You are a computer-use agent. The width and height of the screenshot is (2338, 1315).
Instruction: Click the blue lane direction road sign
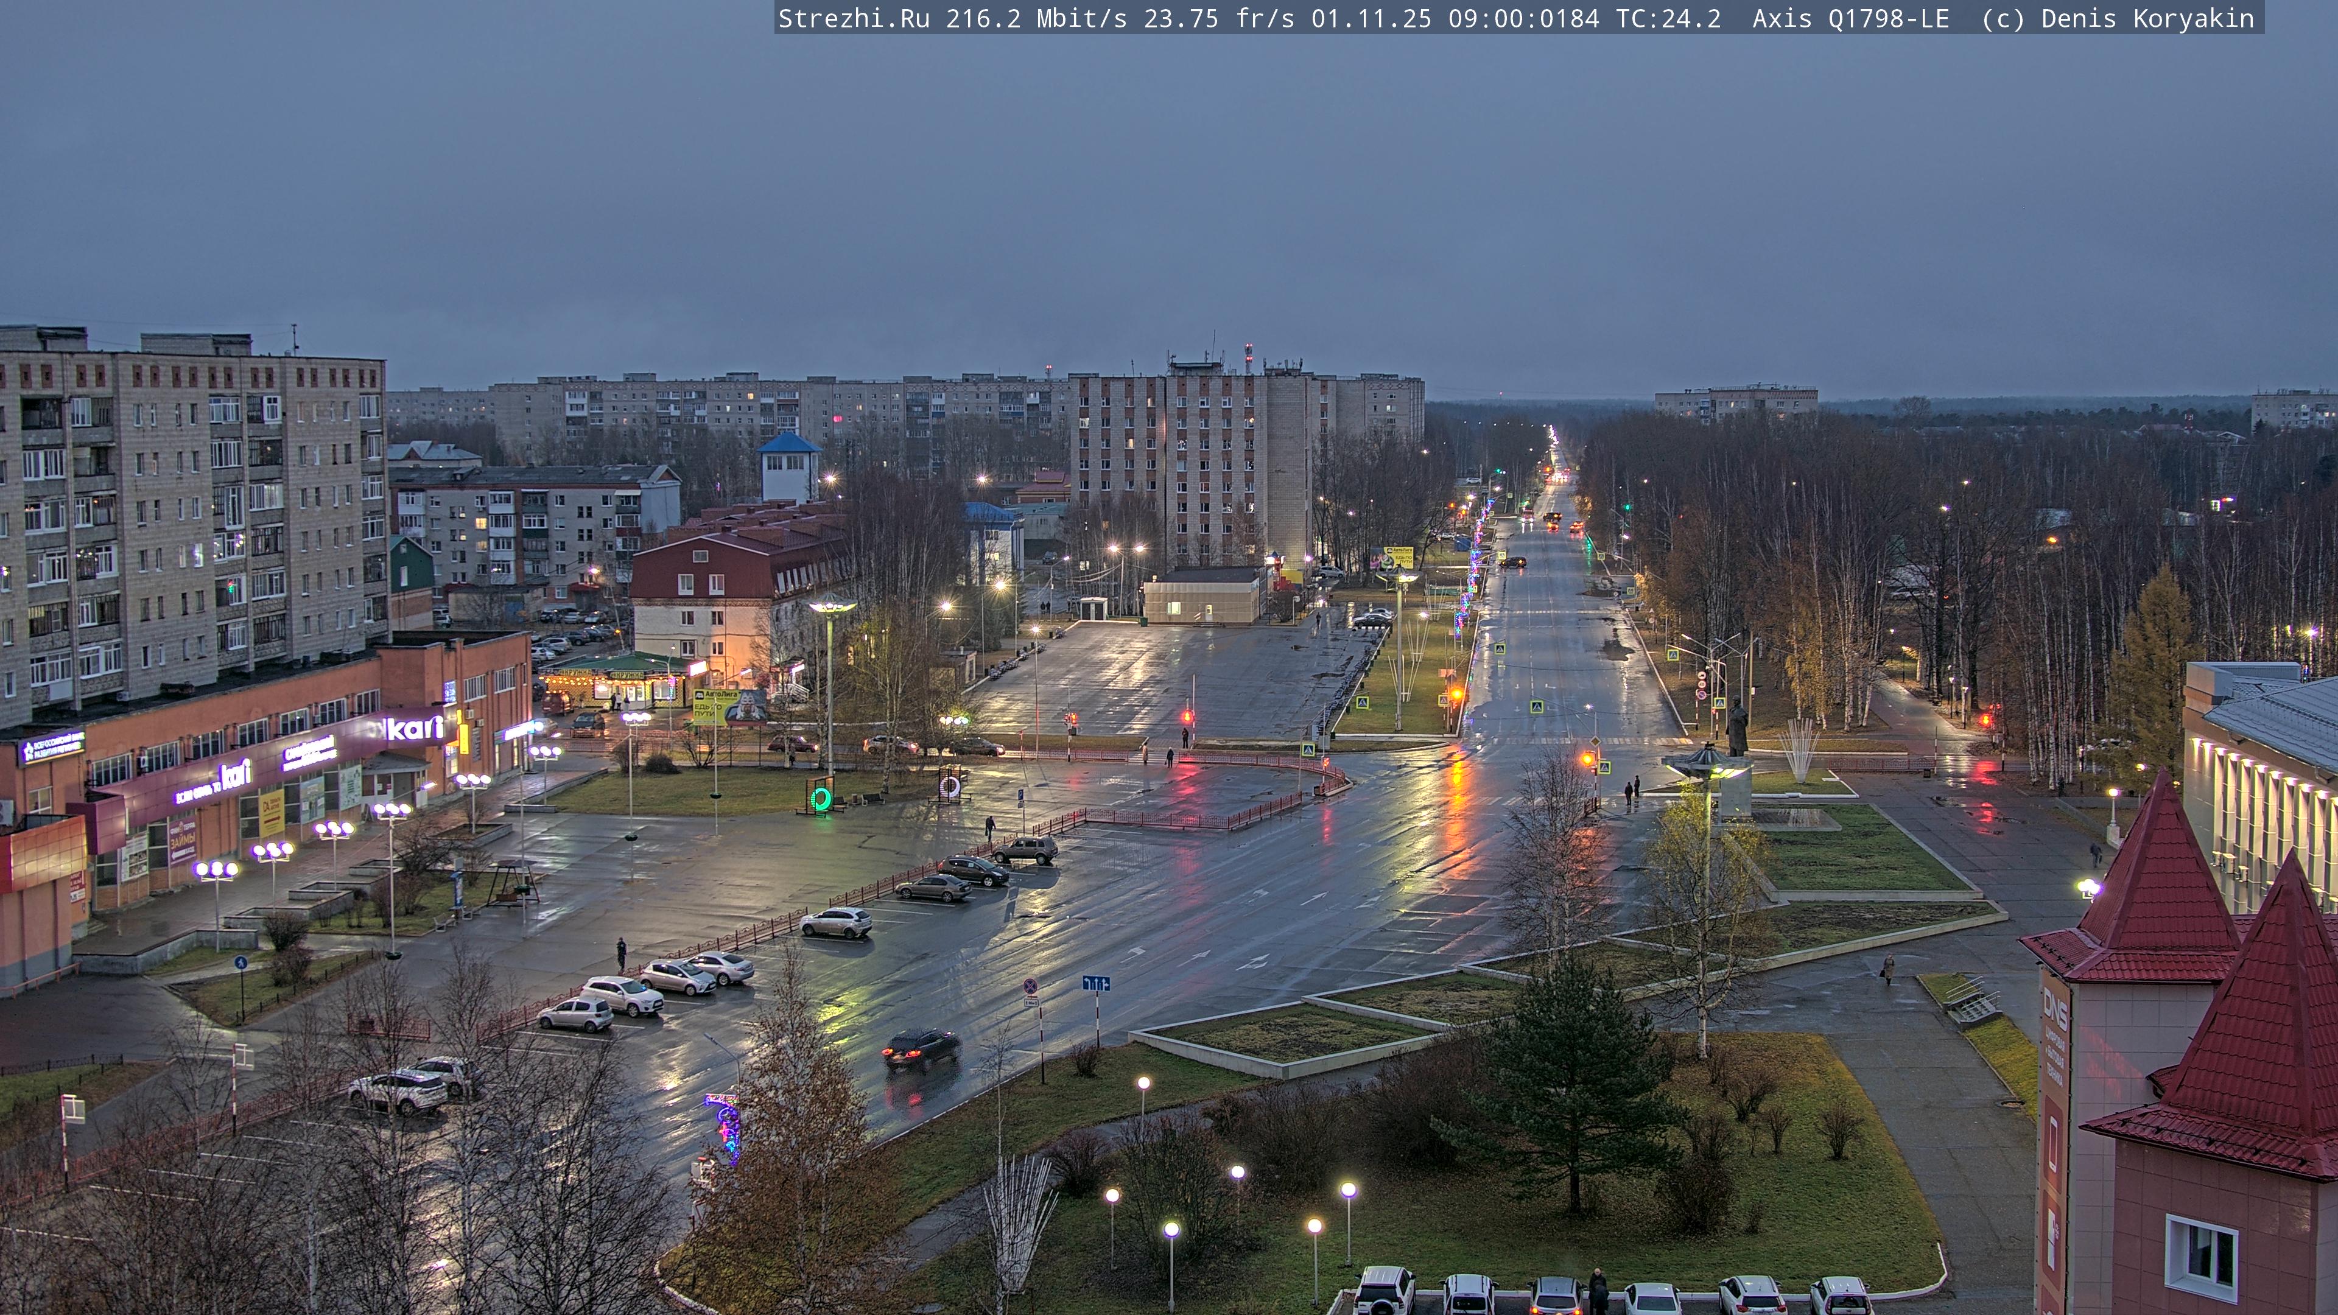click(1095, 984)
